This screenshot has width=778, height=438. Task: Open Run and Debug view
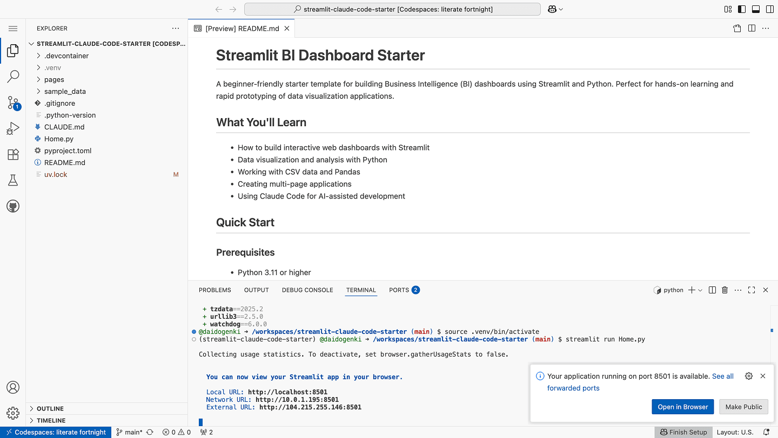[13, 128]
